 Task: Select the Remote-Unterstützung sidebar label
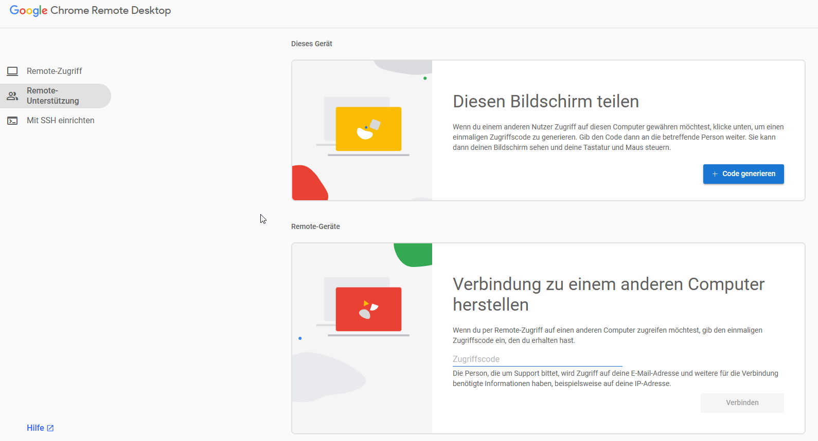[52, 96]
